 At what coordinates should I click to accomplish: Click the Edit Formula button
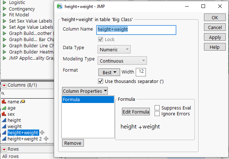coord(136,112)
